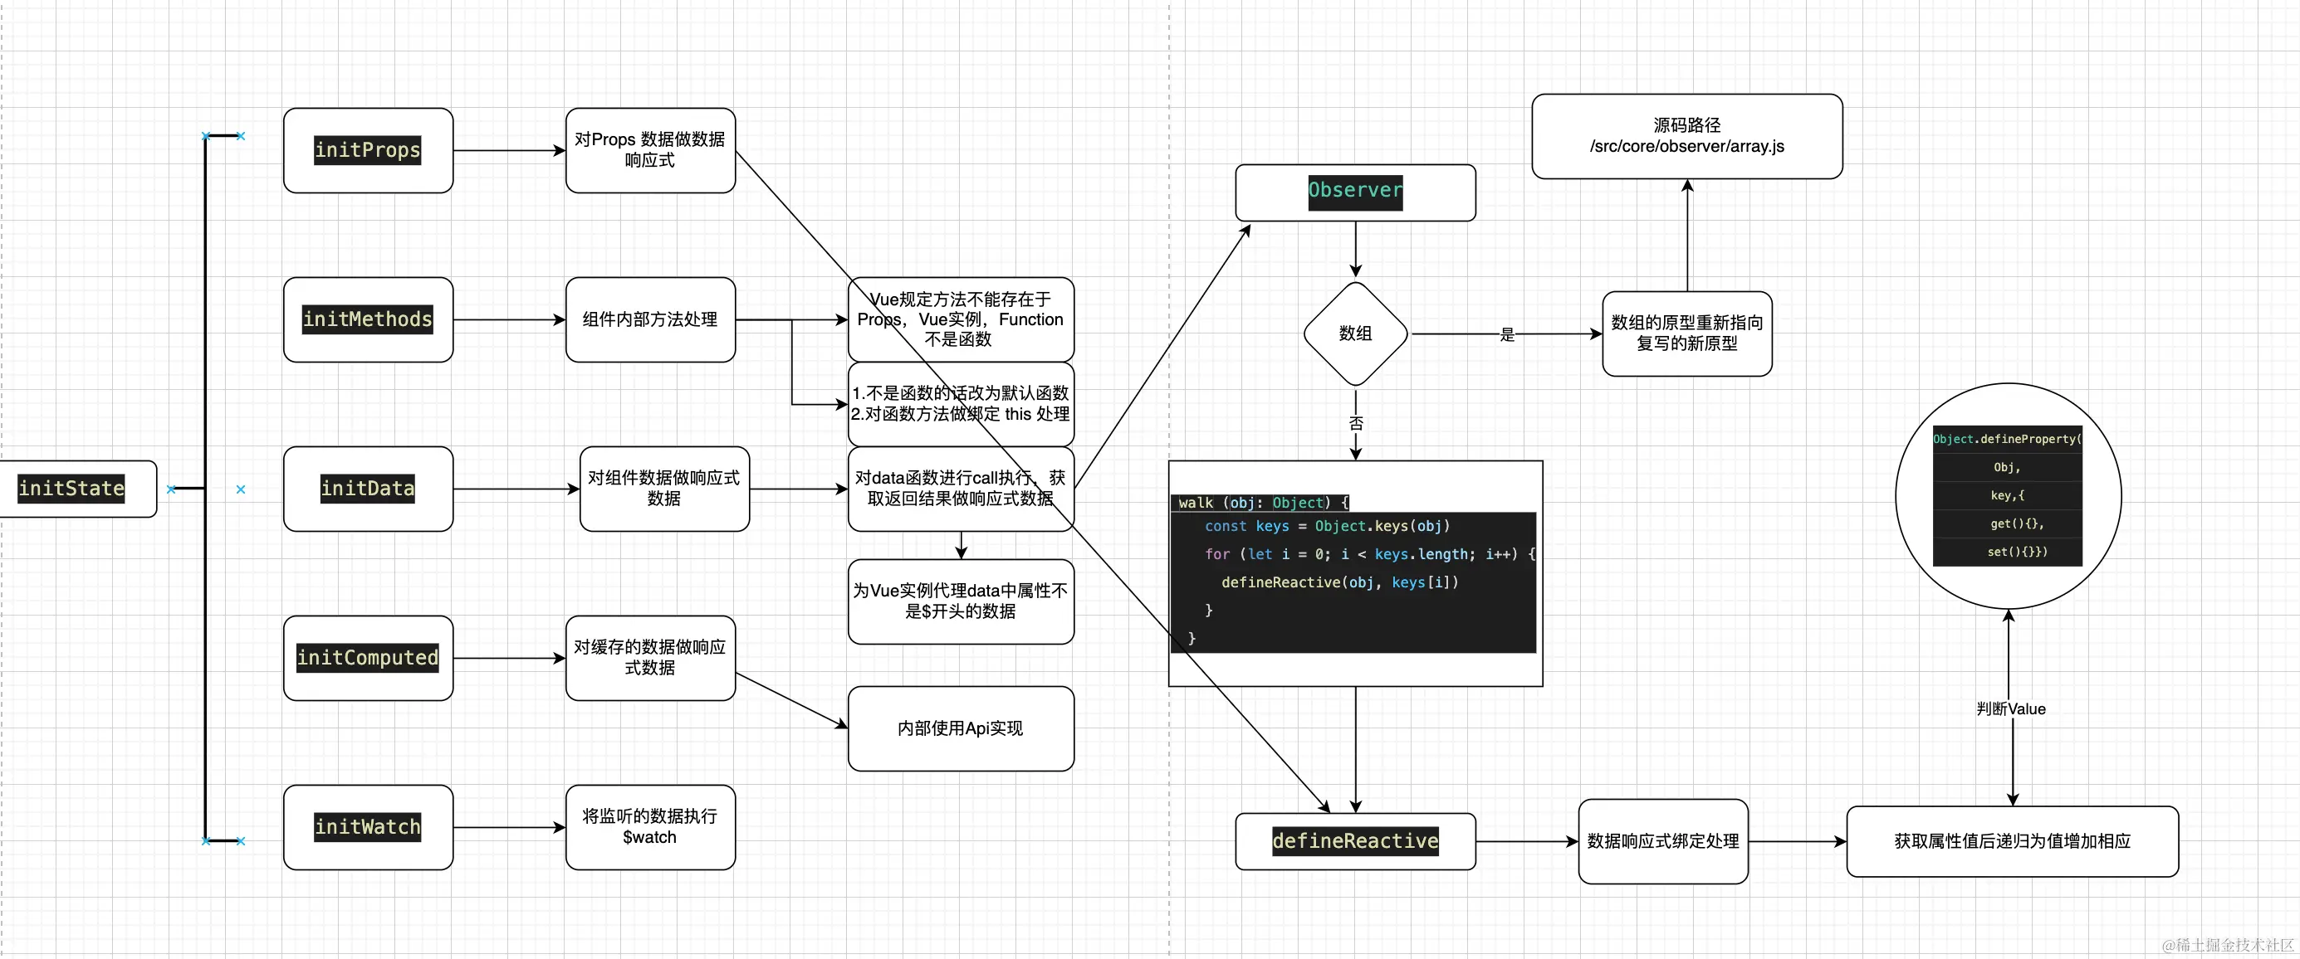
Task: Click the initWatch box
Action: tap(368, 827)
